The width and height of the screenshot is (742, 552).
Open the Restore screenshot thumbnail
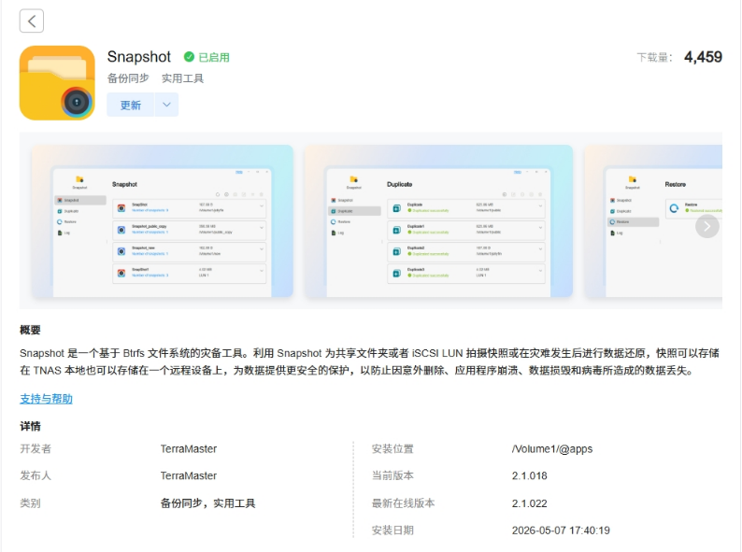click(x=653, y=221)
